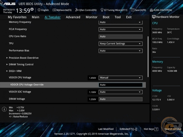Viewport: 183px width, 137px height.
Task: Select English language option
Action: click(x=45, y=10)
